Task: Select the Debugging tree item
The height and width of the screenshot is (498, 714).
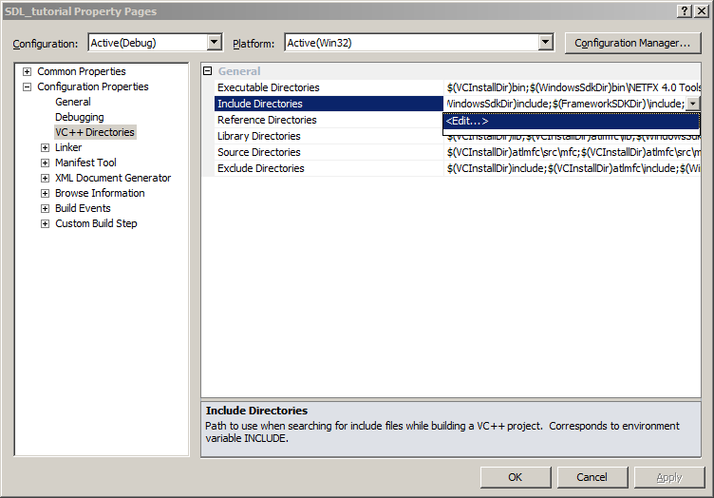Action: (x=80, y=117)
